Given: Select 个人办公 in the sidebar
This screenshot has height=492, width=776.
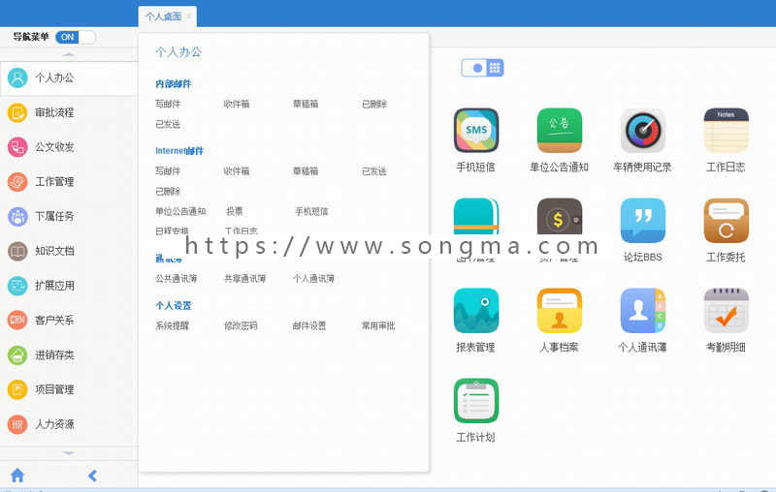Looking at the screenshot, I should coord(69,78).
